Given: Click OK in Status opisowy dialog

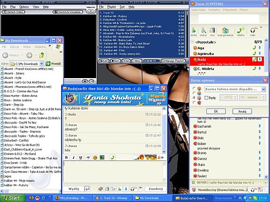Looking at the screenshot, I should coord(216,112).
